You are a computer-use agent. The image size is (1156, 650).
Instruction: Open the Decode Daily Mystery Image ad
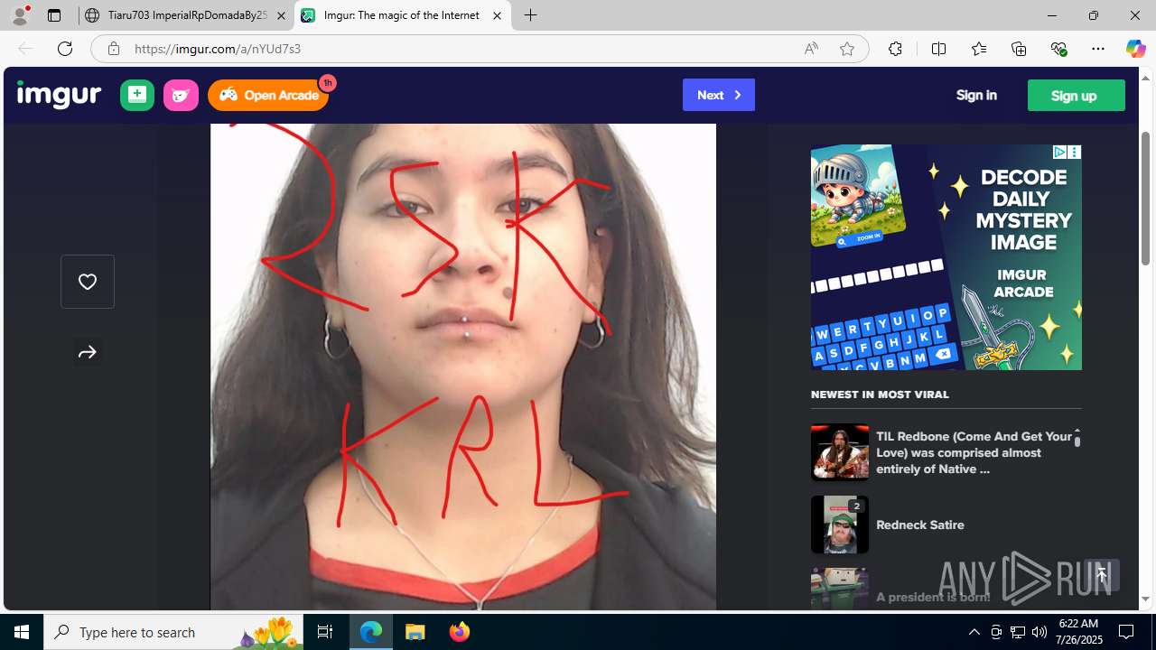(946, 257)
